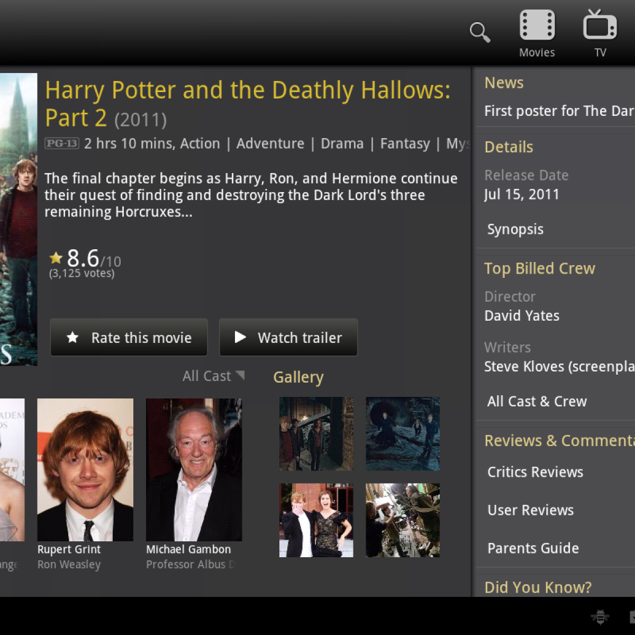Open the movie poster image

point(18,219)
